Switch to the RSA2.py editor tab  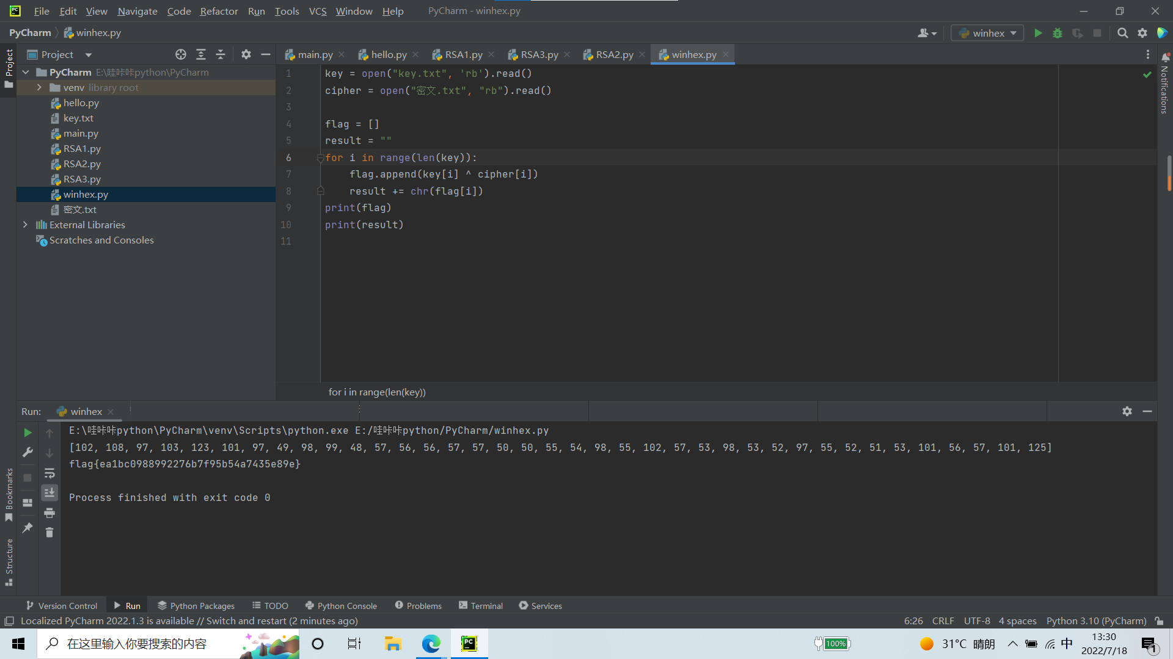614,54
